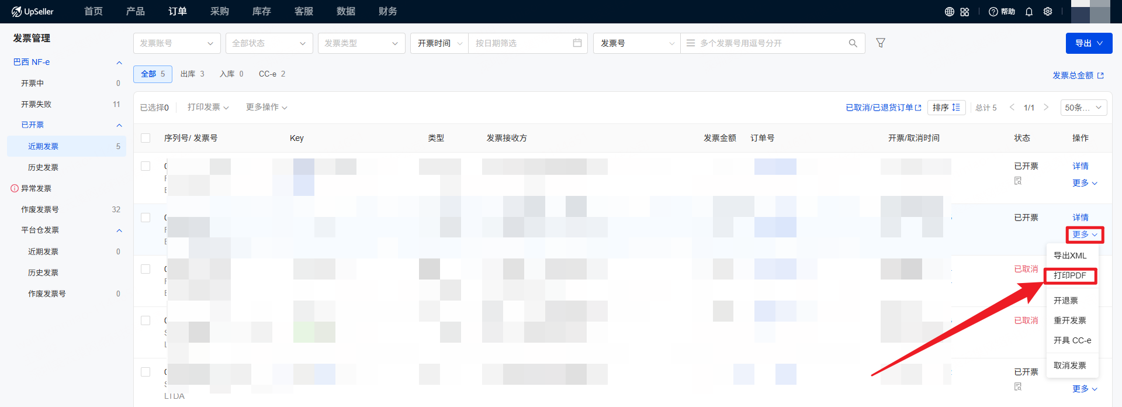This screenshot has width=1122, height=407.
Task: Collapse the 巴西 NF-e sidebar section
Action: pyautogui.click(x=119, y=63)
